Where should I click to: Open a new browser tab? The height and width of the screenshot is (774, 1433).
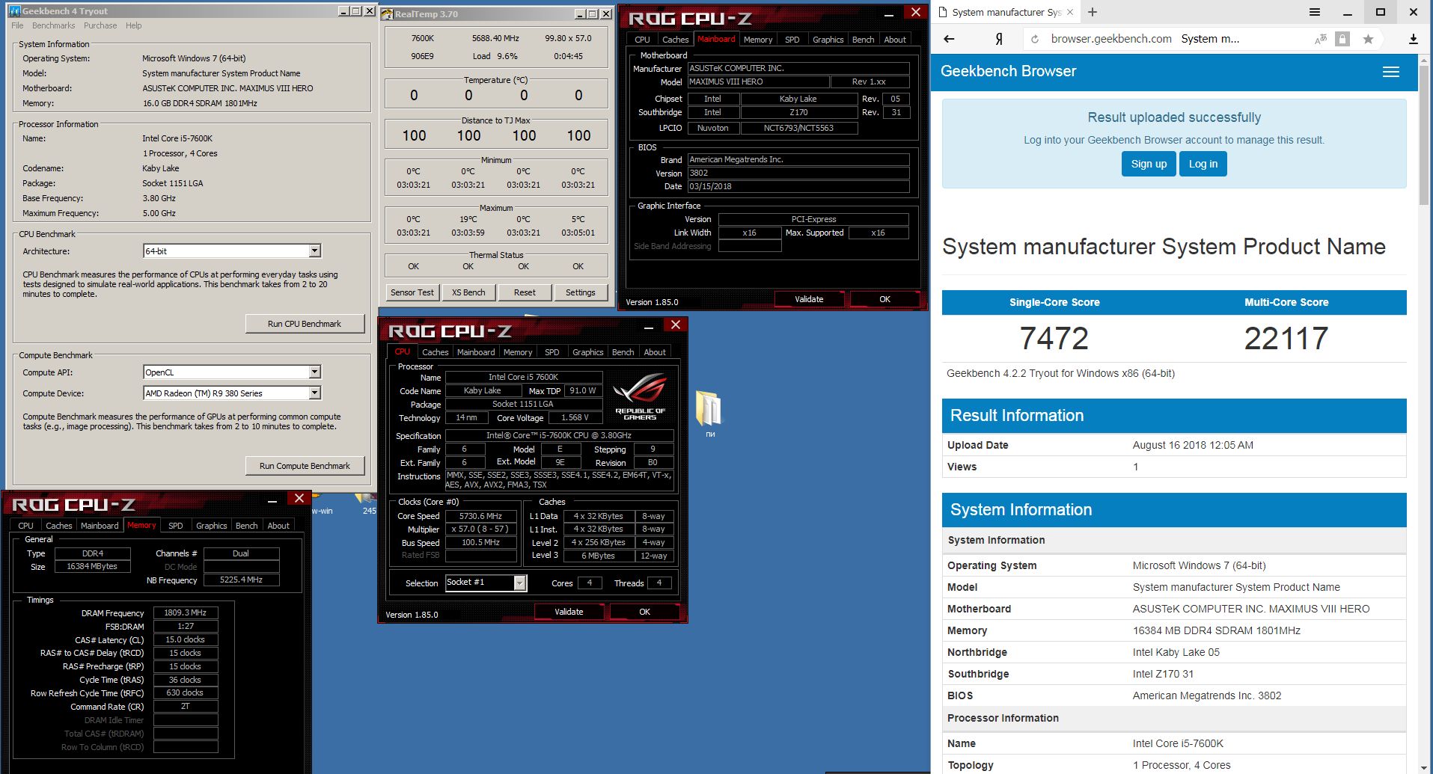pyautogui.click(x=1093, y=12)
